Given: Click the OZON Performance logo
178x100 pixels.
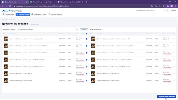Looking at the screenshot, I should point(12,11).
